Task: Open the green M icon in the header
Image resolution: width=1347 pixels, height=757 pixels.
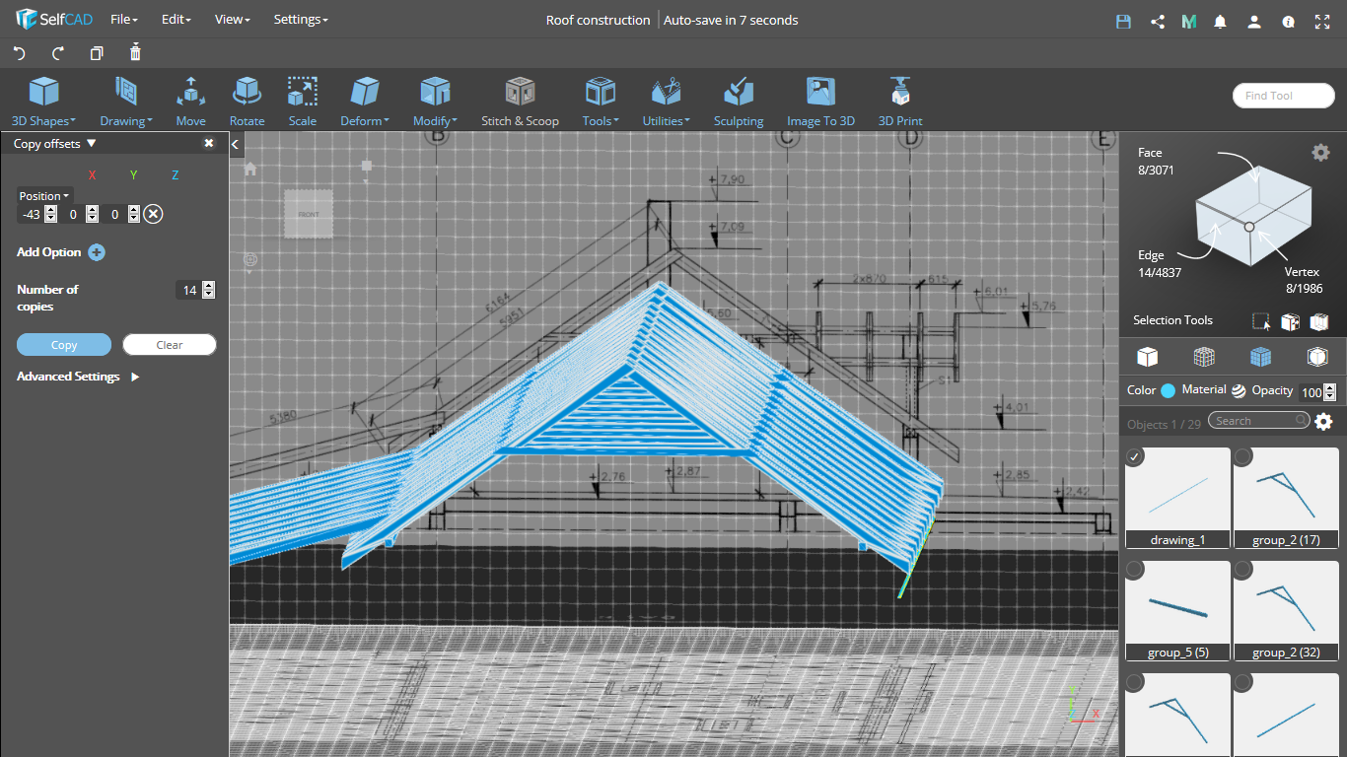Action: point(1189,21)
